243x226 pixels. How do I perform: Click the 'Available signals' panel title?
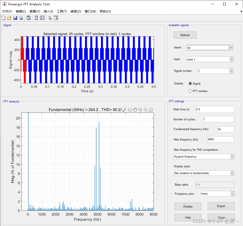[179, 25]
